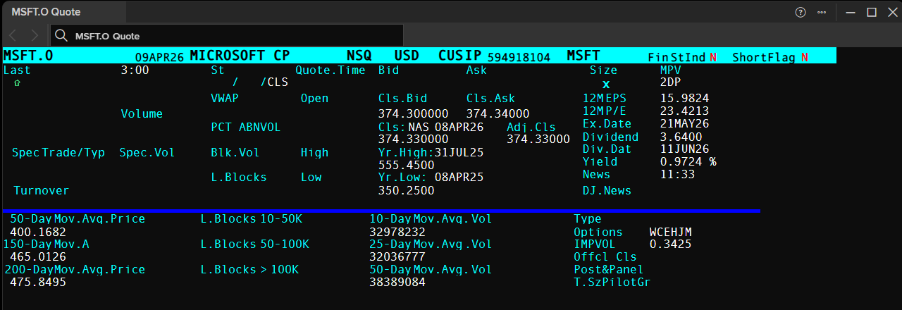
Task: Click the NSQ exchange code
Action: point(359,56)
